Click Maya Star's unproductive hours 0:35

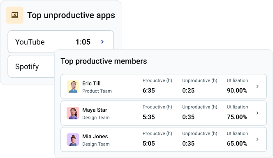coord(188,117)
